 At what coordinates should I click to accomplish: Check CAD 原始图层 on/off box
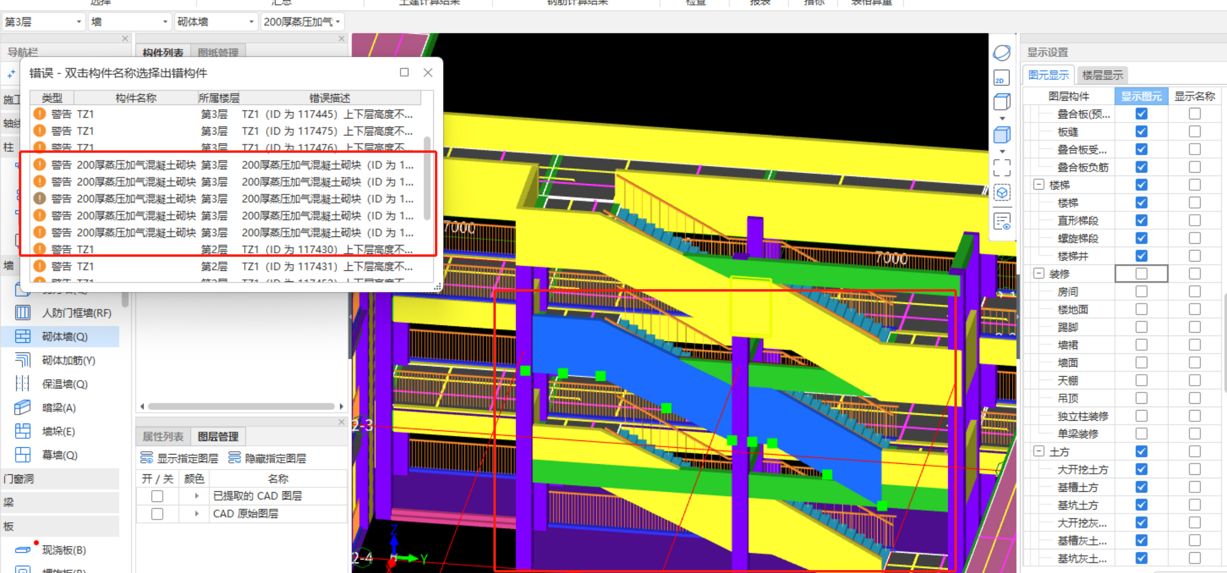coord(157,514)
